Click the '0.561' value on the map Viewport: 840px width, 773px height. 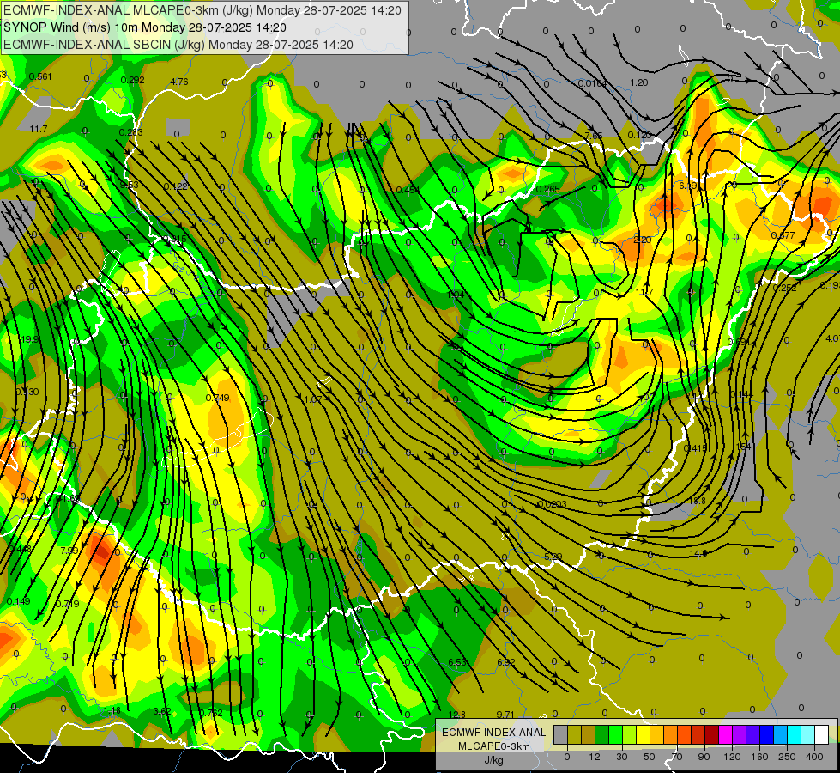click(x=40, y=76)
